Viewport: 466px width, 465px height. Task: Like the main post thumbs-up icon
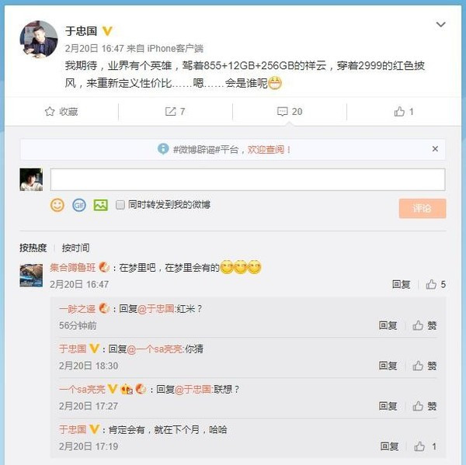tap(404, 112)
